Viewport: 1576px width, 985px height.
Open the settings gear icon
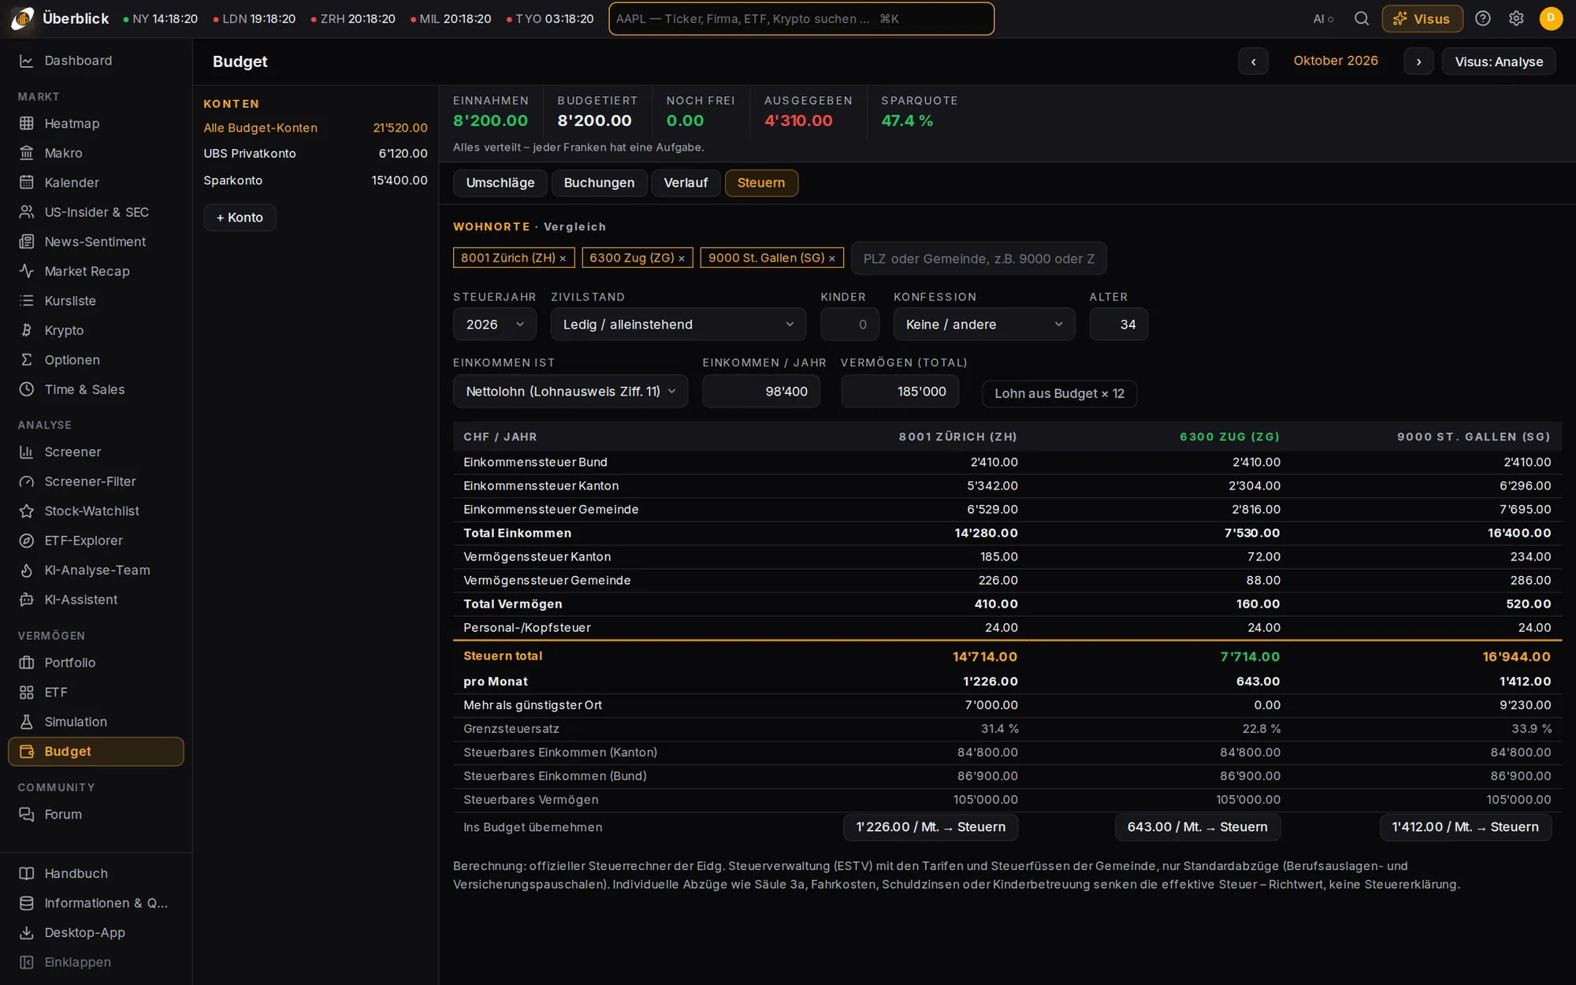1516,19
